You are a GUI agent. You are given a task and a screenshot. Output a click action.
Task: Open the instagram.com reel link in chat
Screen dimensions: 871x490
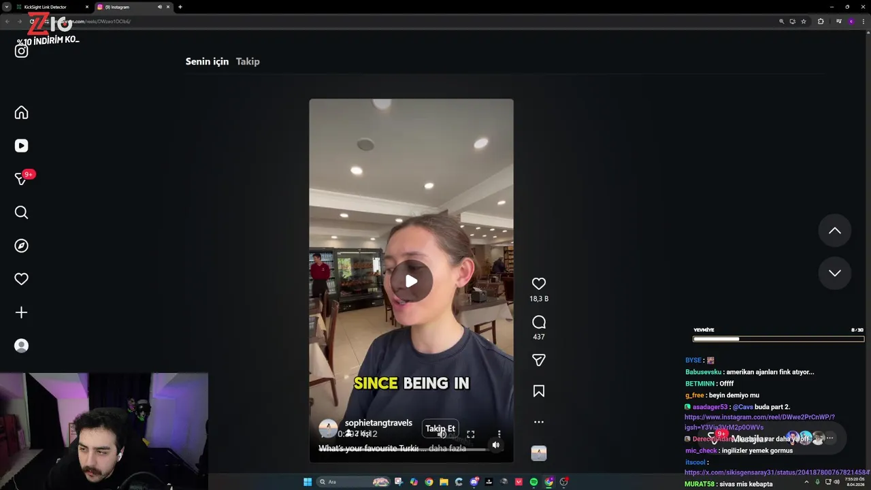click(759, 422)
